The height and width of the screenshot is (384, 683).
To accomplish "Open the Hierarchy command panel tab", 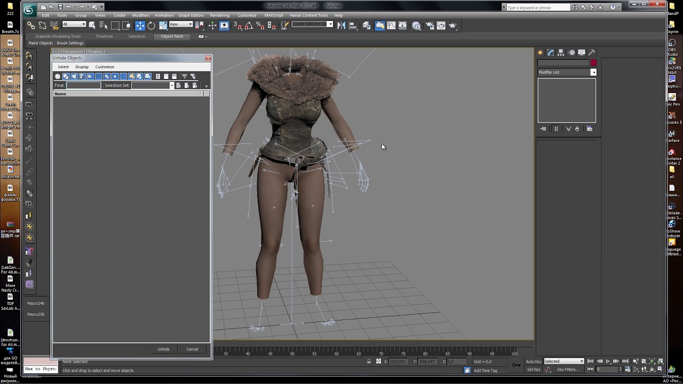I will click(x=561, y=52).
